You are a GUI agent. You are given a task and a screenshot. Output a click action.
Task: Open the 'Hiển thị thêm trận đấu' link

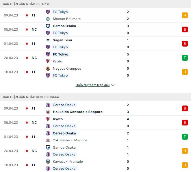point(92,85)
